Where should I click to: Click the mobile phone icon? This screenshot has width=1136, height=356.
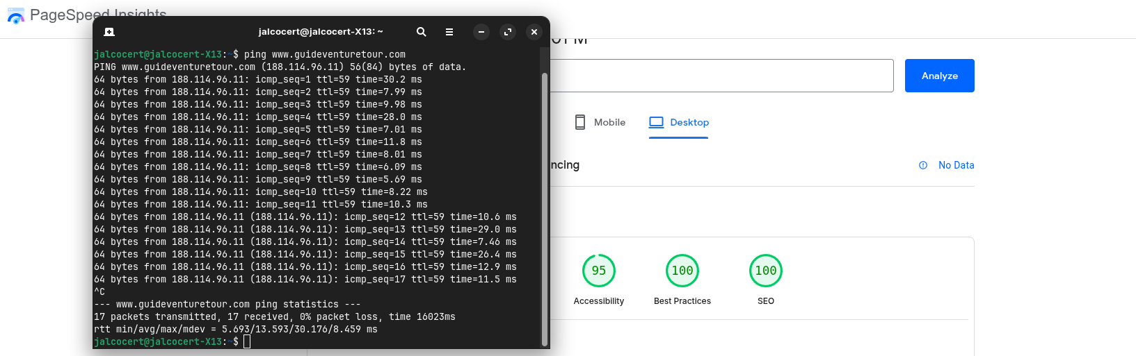pyautogui.click(x=580, y=122)
